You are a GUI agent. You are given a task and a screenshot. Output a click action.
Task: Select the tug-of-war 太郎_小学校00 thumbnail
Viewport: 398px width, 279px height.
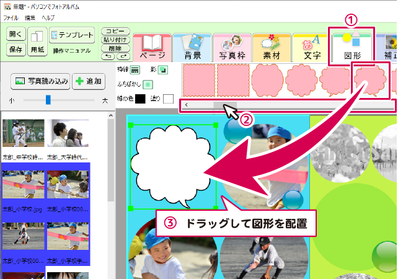click(x=68, y=185)
